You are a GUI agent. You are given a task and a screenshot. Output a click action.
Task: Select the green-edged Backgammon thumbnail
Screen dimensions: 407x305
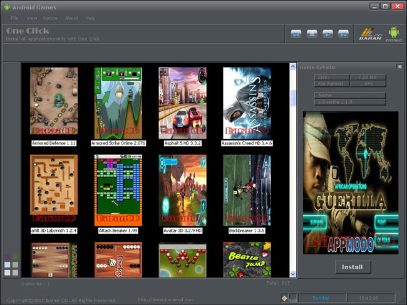pyautogui.click(x=54, y=259)
